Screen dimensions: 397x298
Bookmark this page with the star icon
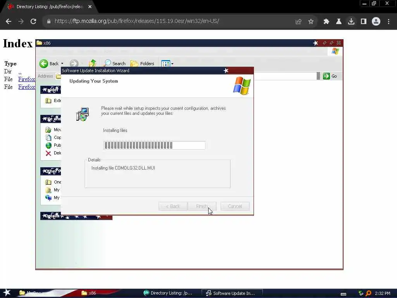pos(311,22)
